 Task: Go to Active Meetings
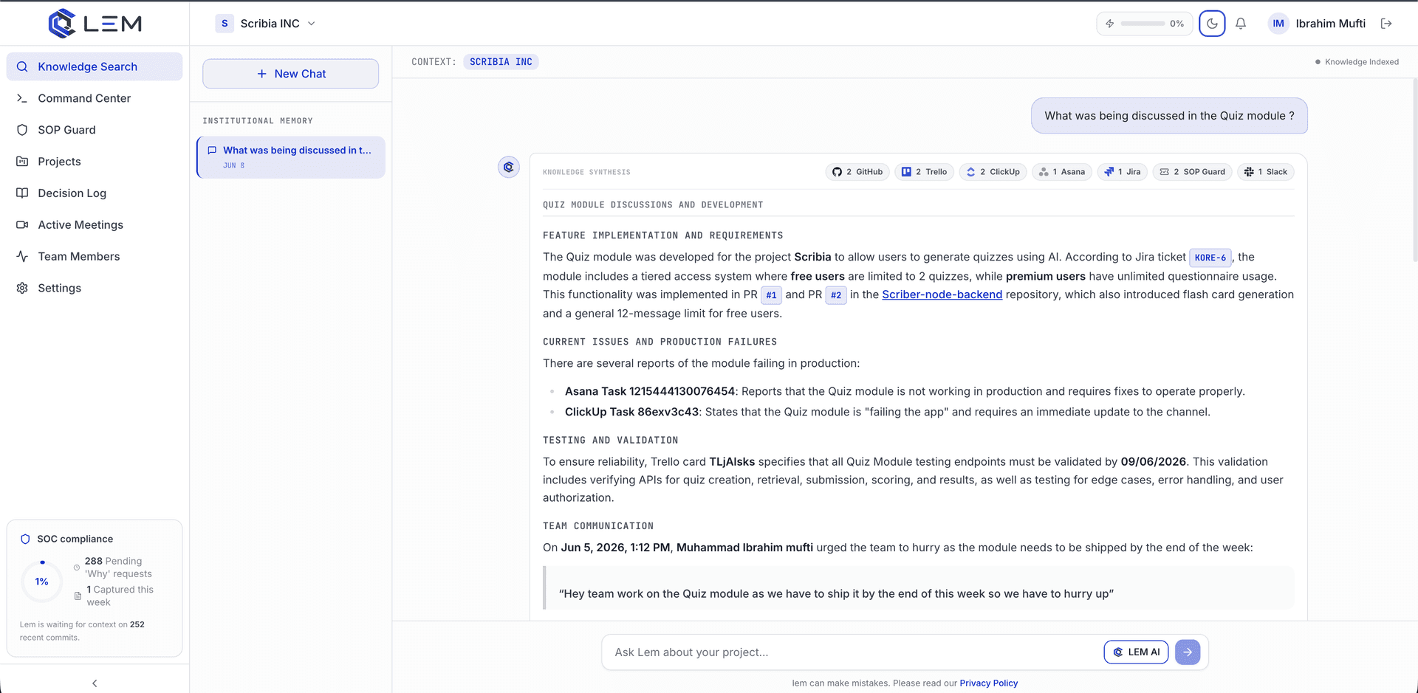point(95,225)
